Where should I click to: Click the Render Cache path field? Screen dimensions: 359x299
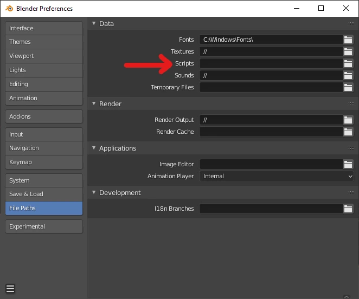click(x=271, y=132)
